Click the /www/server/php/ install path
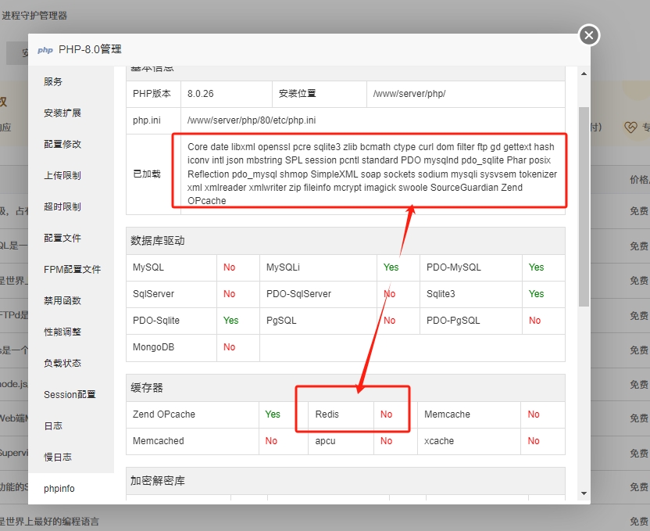Viewport: 650px width, 531px height. click(x=409, y=94)
